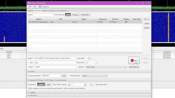This screenshot has width=175, height=98.
Task: Open the New channel dropdown button
Action: tap(147, 19)
